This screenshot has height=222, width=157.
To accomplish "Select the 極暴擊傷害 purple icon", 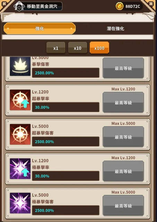I will [x=20, y=203].
